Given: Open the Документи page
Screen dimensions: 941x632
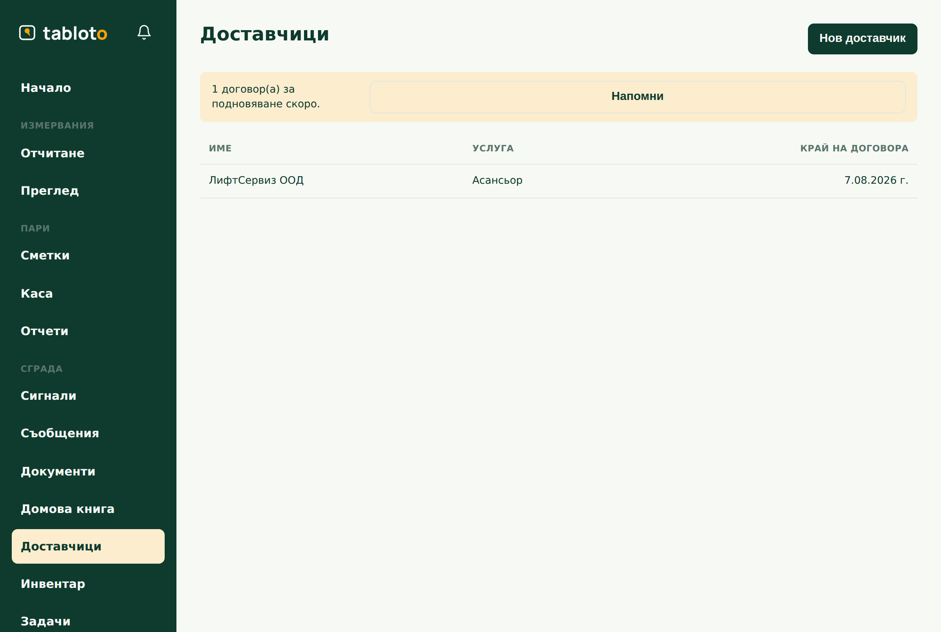Looking at the screenshot, I should 88,471.
